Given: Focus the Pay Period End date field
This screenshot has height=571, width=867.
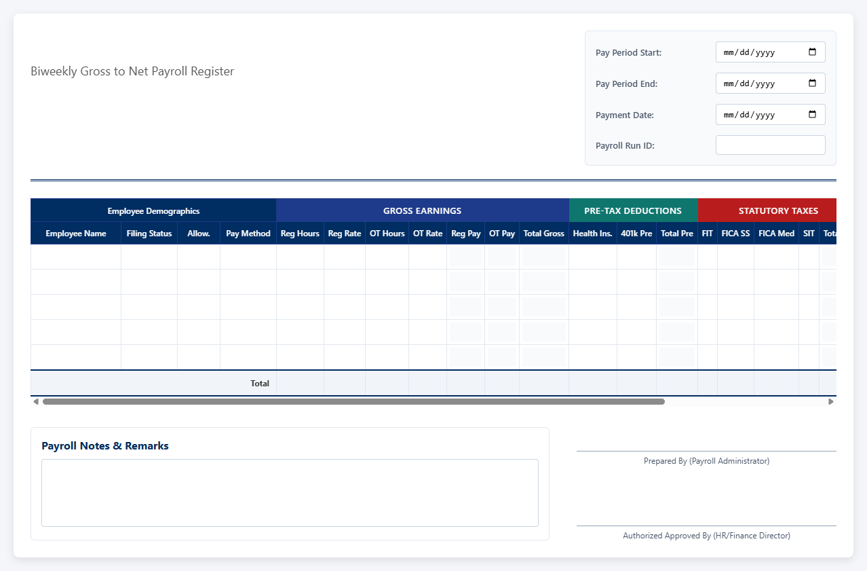Looking at the screenshot, I should click(770, 84).
